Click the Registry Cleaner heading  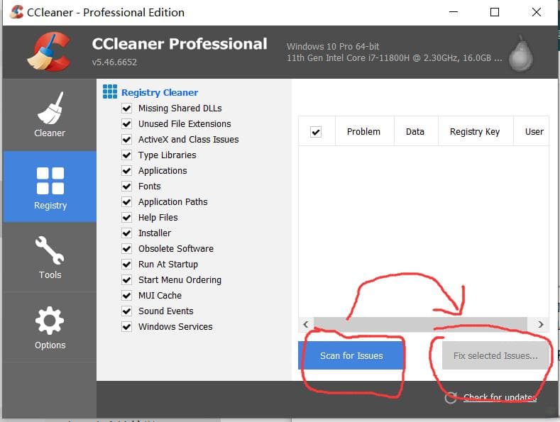click(x=160, y=92)
